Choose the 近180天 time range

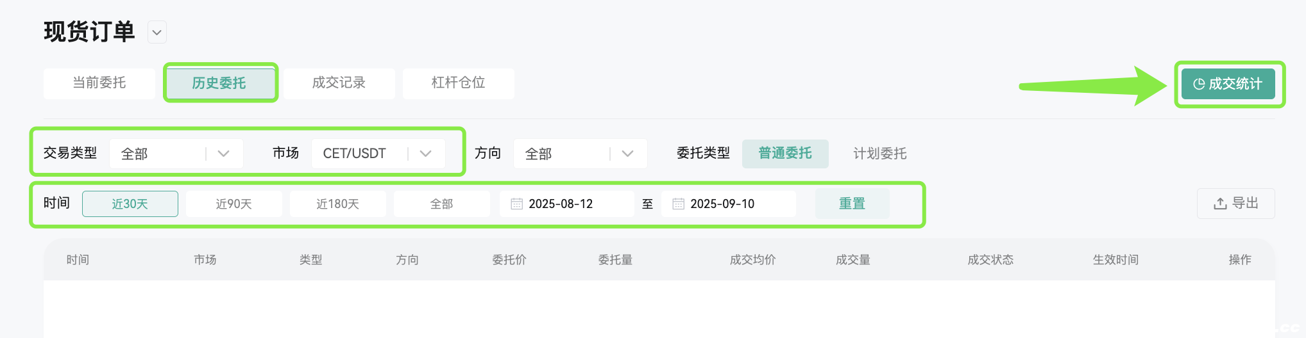point(338,204)
